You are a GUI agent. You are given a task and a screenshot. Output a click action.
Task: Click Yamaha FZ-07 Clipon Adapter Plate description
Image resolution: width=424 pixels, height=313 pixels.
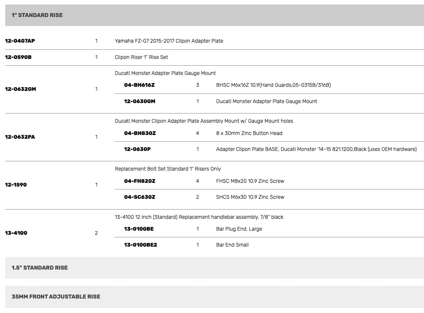click(x=169, y=41)
